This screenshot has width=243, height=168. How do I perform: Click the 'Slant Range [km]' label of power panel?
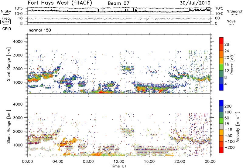[9, 64]
